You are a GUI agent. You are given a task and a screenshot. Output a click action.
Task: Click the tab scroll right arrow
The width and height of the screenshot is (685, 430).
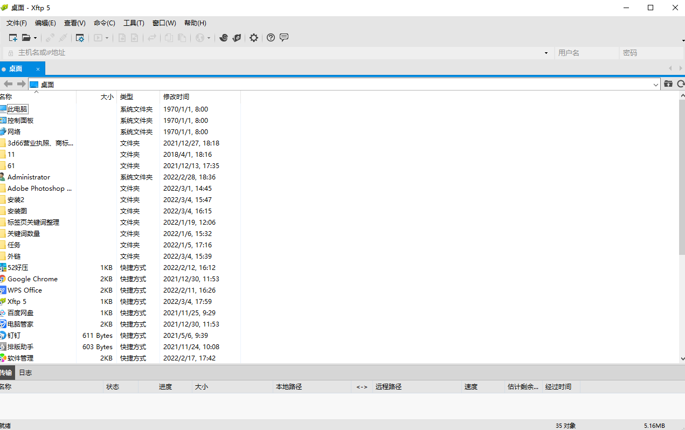click(x=681, y=68)
